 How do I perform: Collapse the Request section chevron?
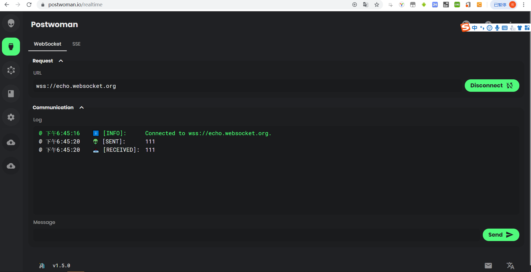(x=61, y=61)
